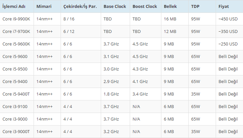Click the Base Clock column header
243x138 pixels.
(115, 7)
